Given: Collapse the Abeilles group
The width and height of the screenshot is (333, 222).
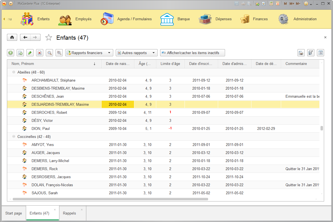Looking at the screenshot, I should coord(14,72).
